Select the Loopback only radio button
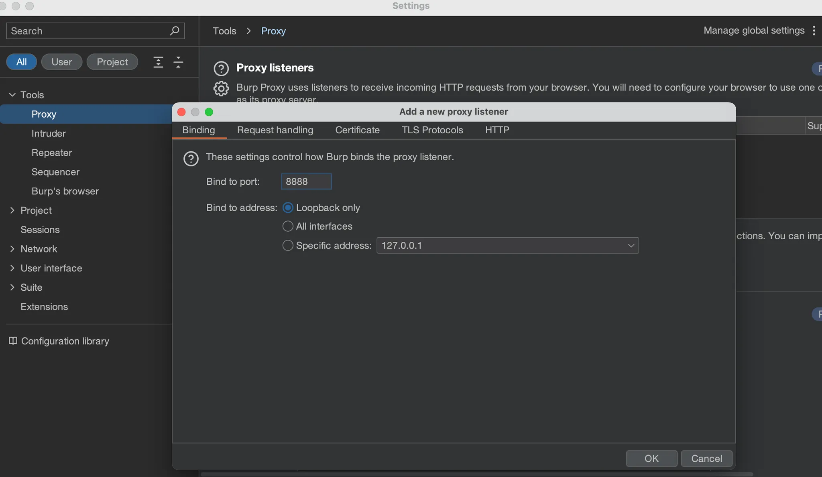 (288, 208)
